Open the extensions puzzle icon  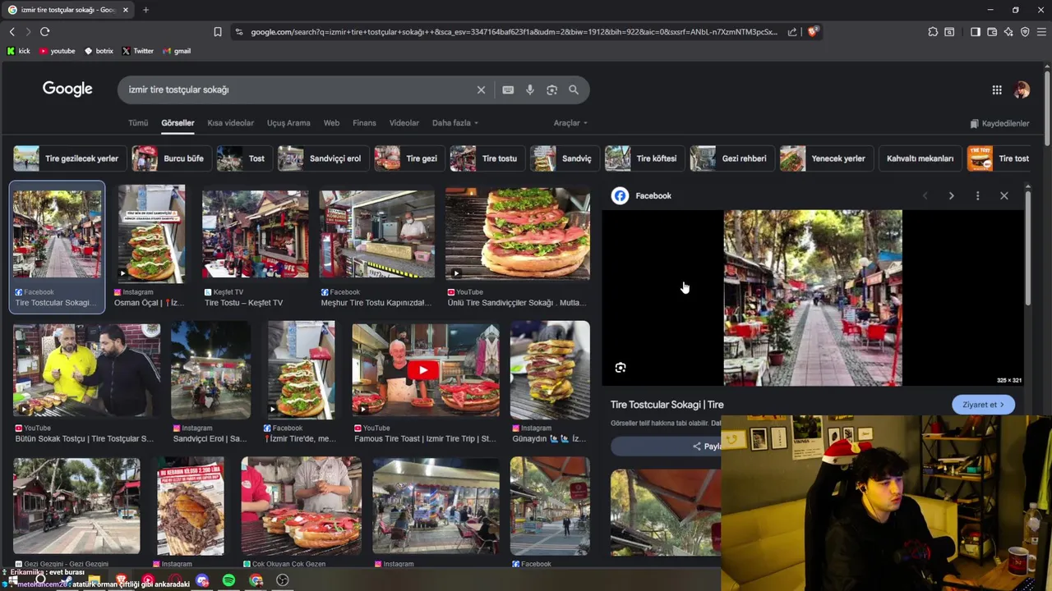tap(933, 32)
